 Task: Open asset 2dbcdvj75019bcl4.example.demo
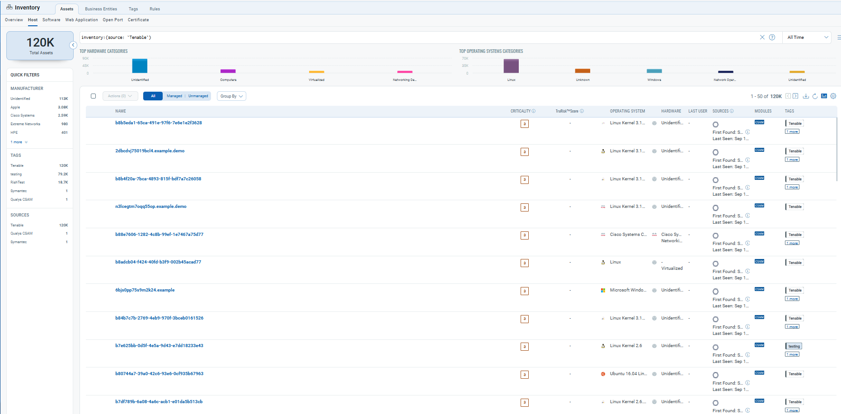pyautogui.click(x=150, y=151)
